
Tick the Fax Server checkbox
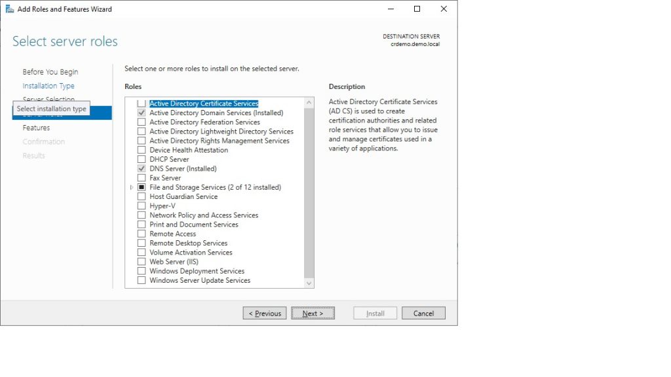142,178
